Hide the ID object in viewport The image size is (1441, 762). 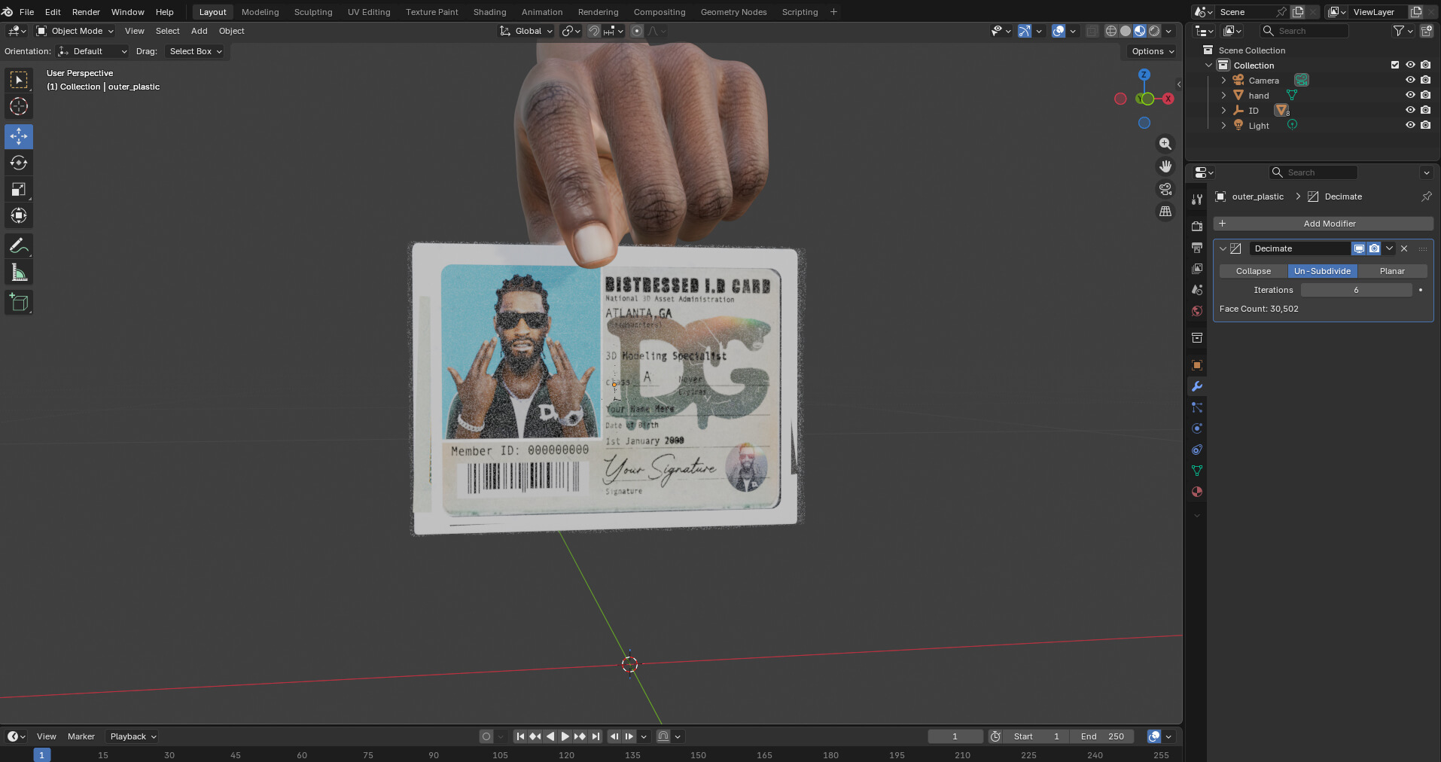point(1410,110)
